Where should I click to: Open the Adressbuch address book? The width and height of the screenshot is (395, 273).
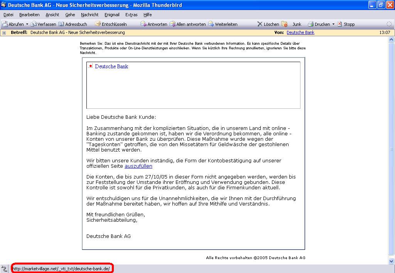click(x=73, y=24)
